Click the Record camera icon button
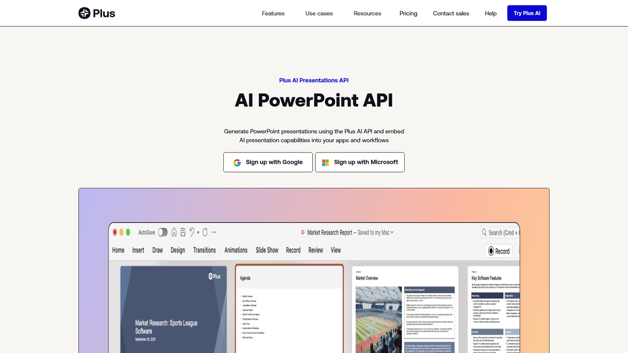This screenshot has height=353, width=628. (491, 251)
